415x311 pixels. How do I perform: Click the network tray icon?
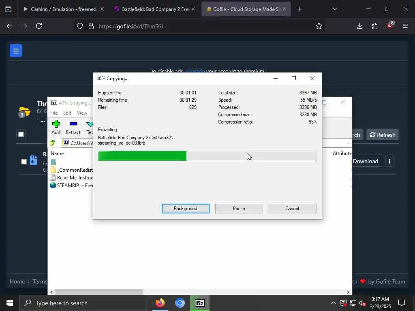(x=353, y=303)
